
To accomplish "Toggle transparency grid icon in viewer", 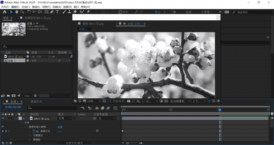I will 166,101.
